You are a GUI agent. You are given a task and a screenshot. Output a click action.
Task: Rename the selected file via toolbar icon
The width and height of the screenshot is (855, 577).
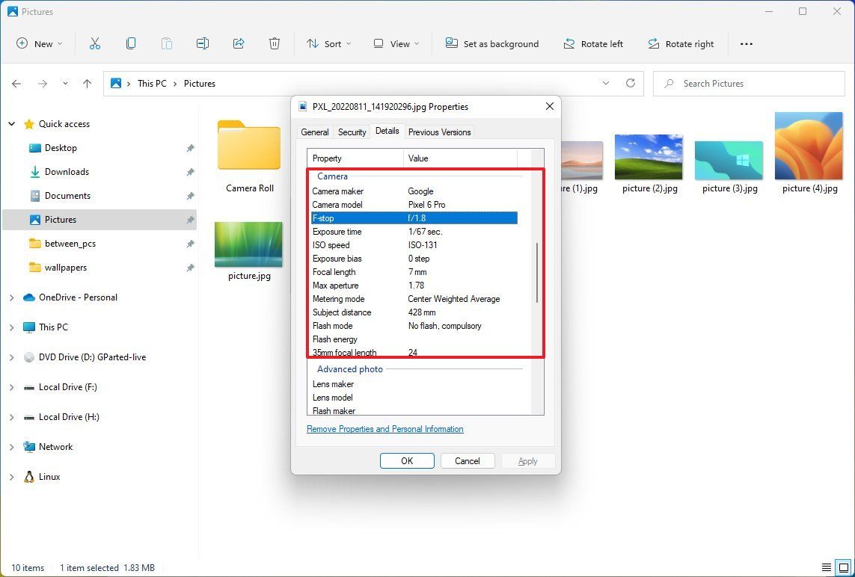pyautogui.click(x=203, y=43)
